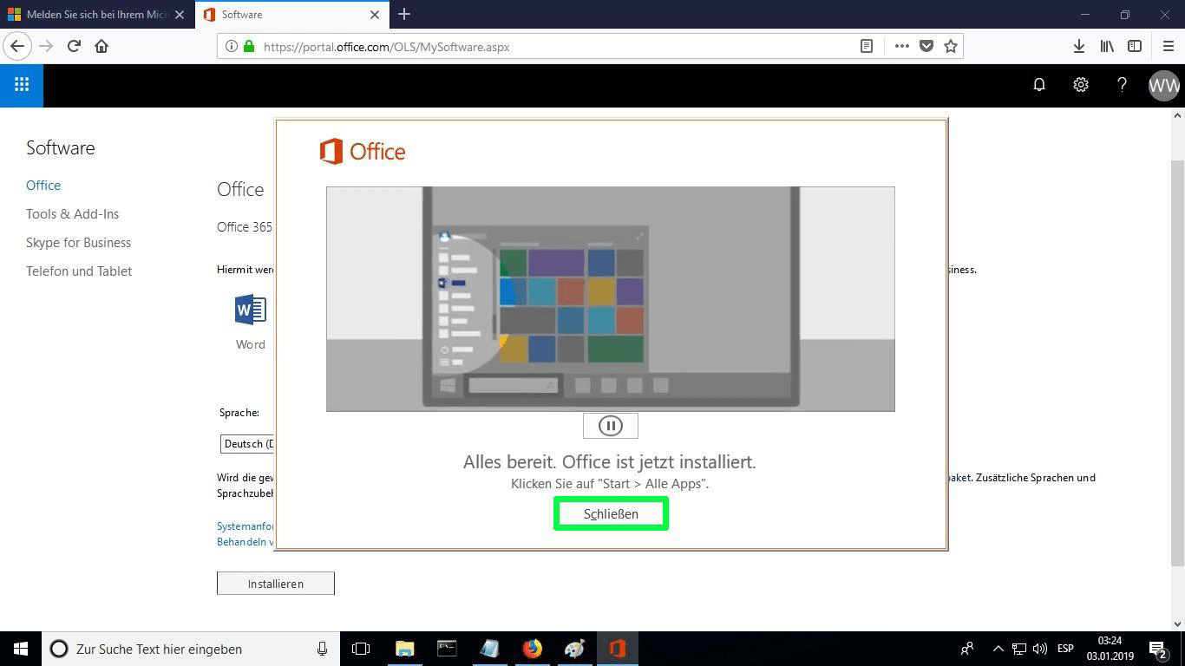Select Tools & Add-Ins in sidebar
Viewport: 1185px width, 666px height.
72,214
